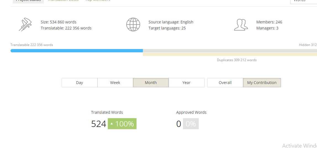Go to the Top Members tab

point(98,1)
